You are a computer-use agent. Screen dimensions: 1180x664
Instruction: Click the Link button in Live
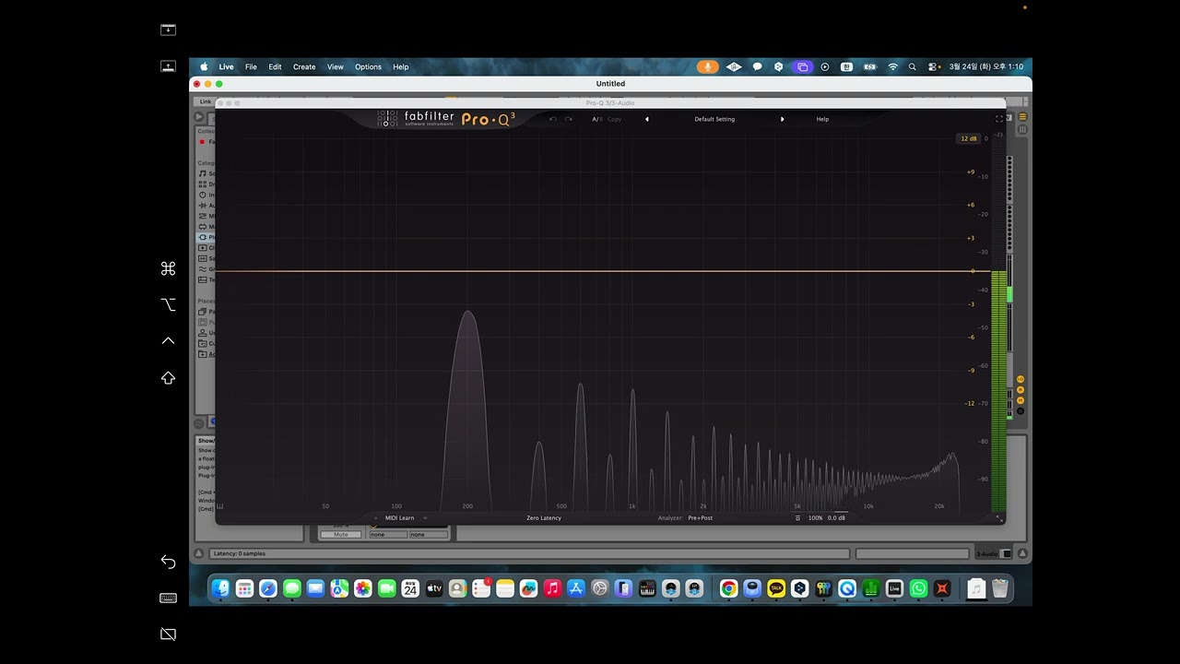(x=206, y=101)
